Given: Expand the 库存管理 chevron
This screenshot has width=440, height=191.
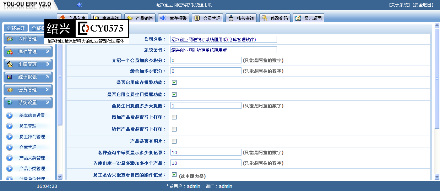Looking at the screenshot, I should pos(48,51).
